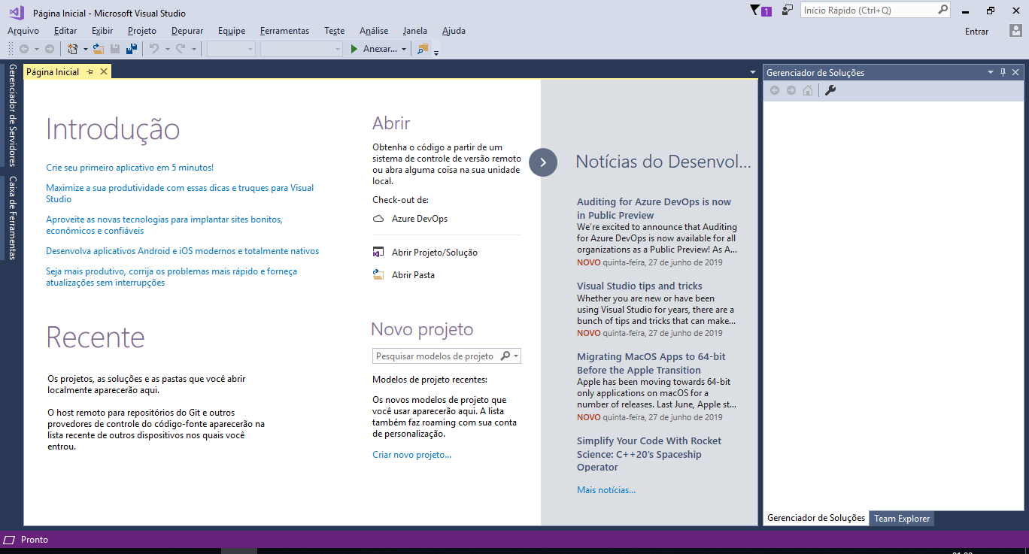Open the Undo history dropdown arrow

click(167, 49)
